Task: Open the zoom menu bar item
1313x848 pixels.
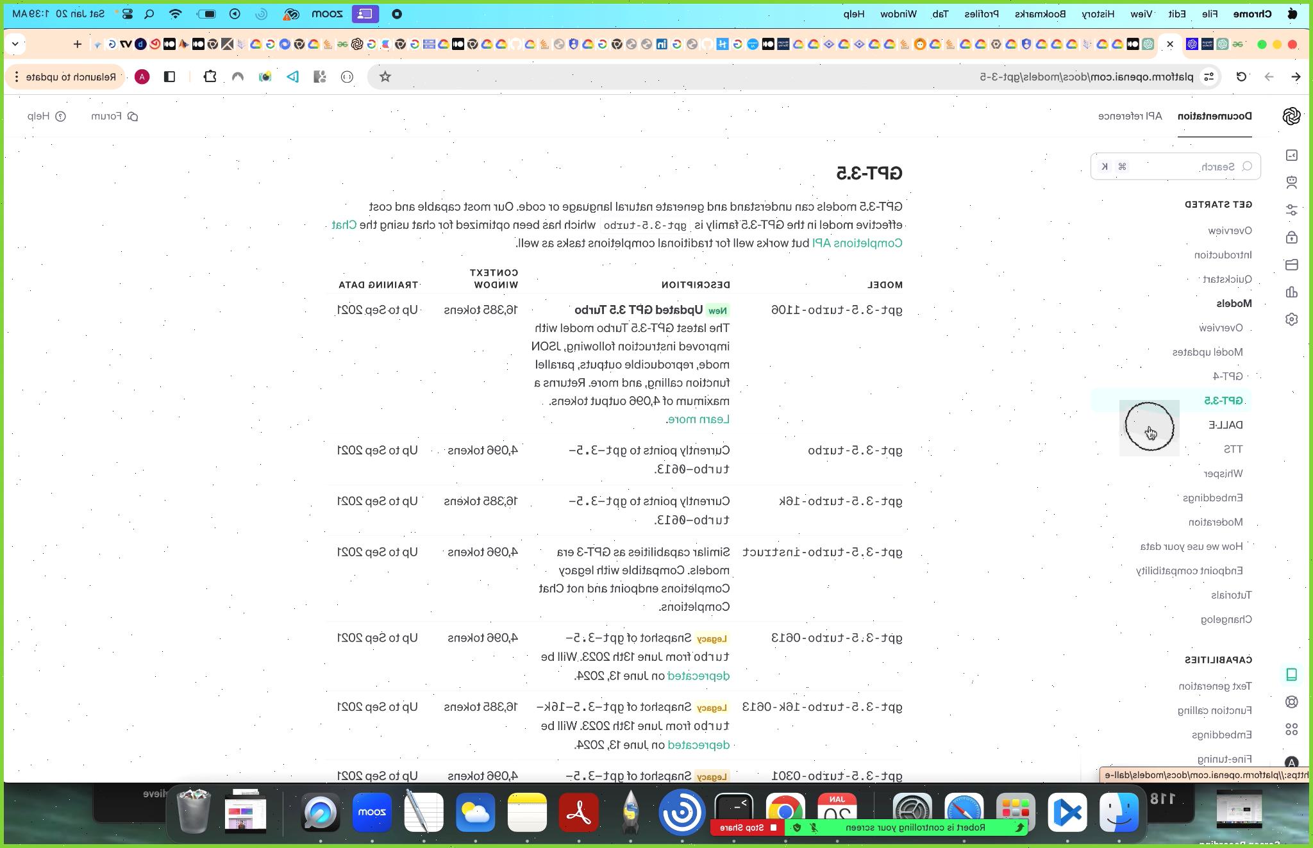Action: pos(327,13)
